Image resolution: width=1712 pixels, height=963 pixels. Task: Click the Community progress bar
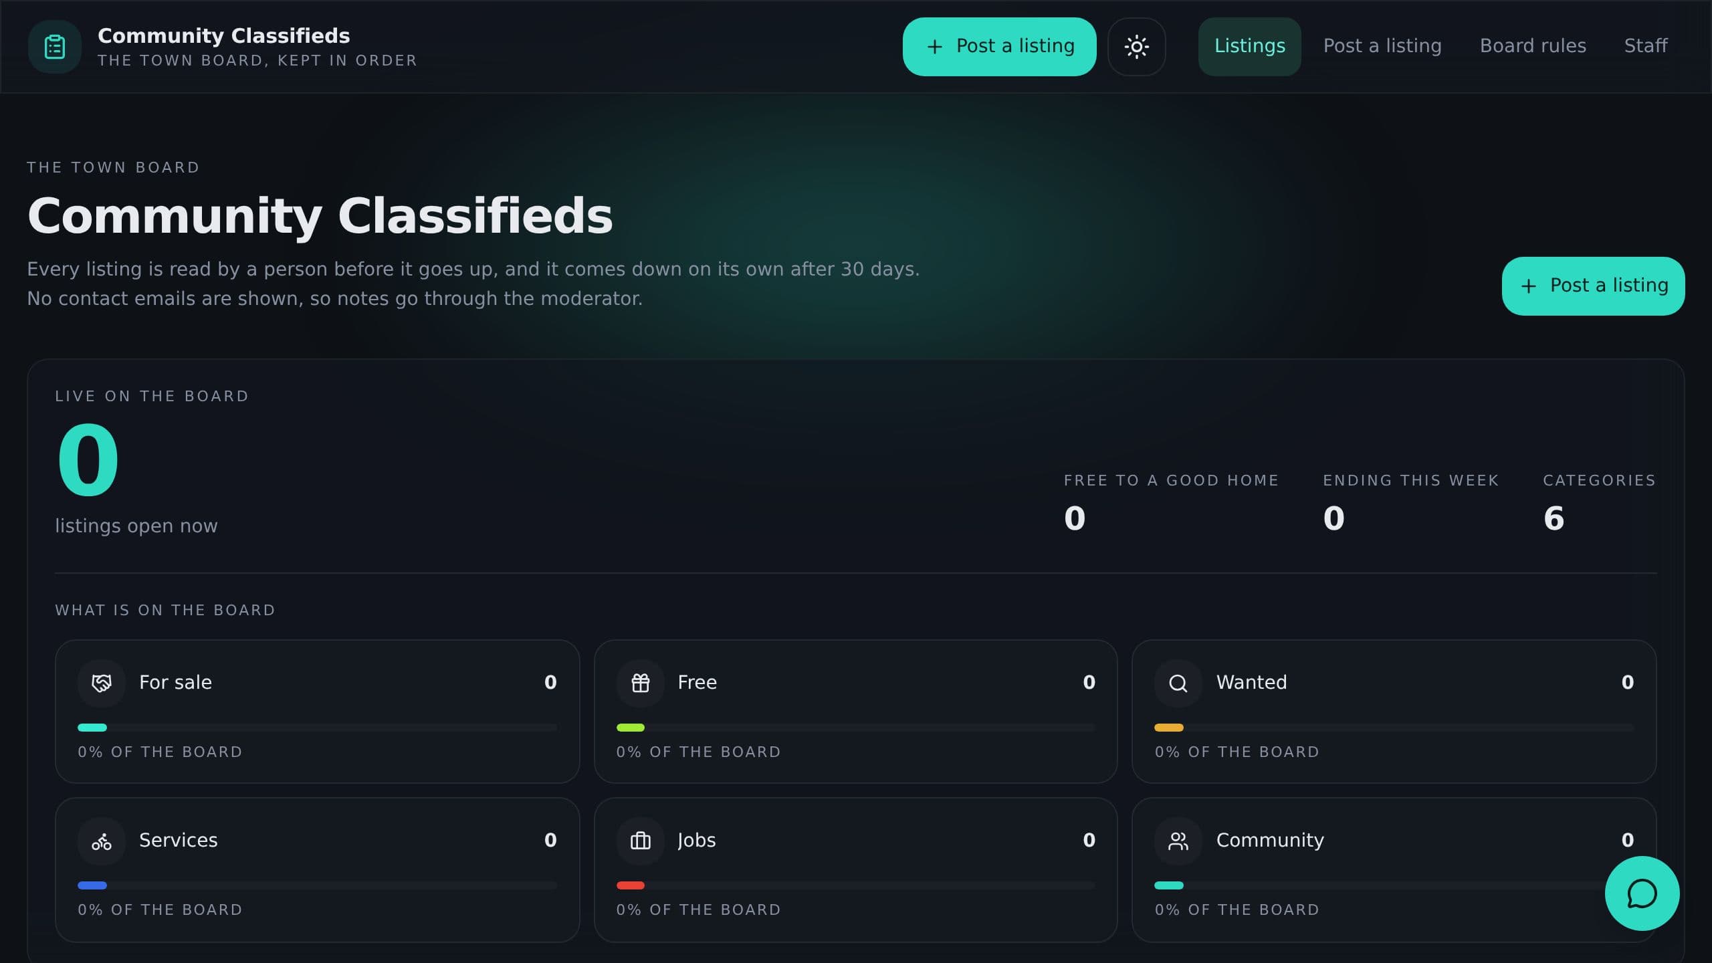pyautogui.click(x=1394, y=885)
